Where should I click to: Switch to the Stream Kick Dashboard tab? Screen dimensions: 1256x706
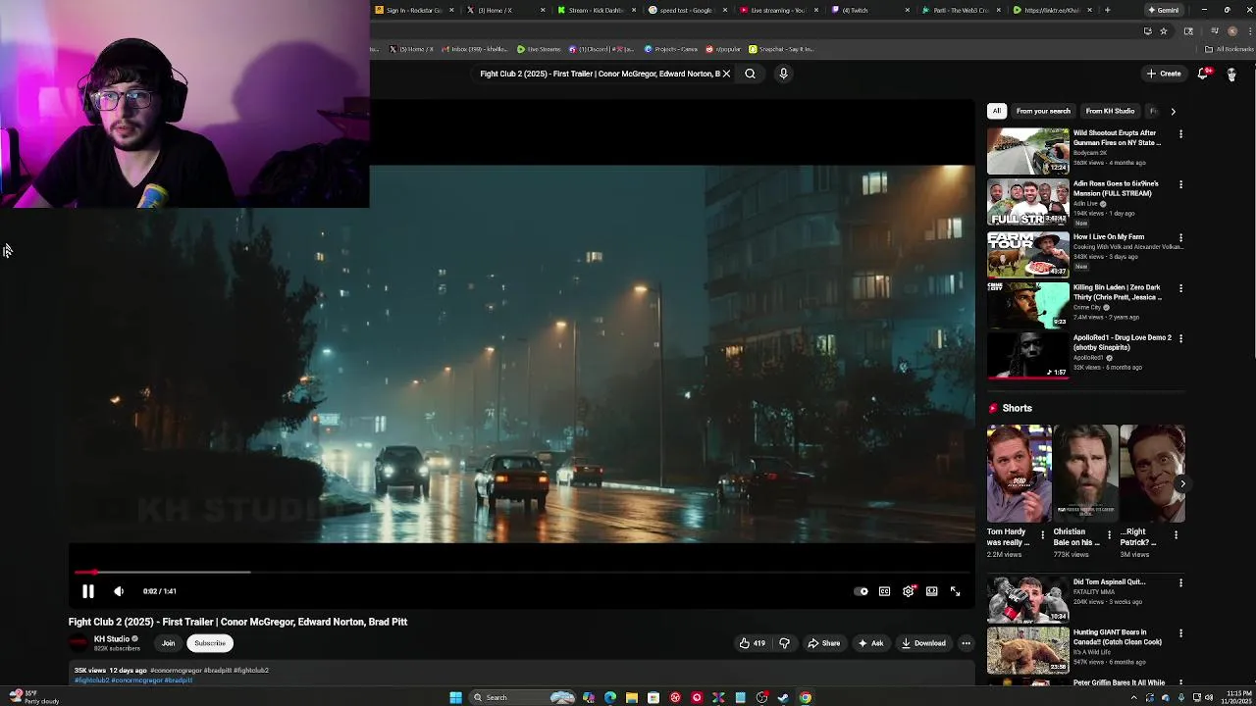click(590, 10)
